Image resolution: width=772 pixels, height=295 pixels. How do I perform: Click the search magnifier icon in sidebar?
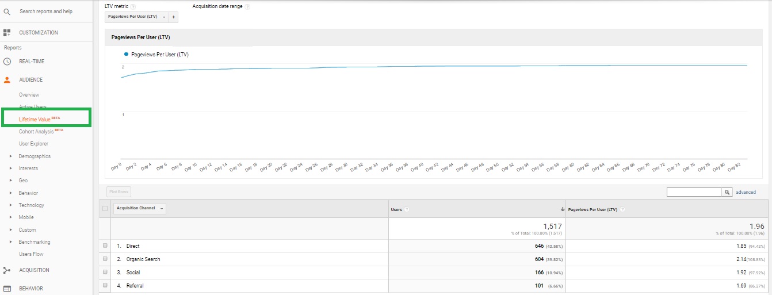click(7, 12)
